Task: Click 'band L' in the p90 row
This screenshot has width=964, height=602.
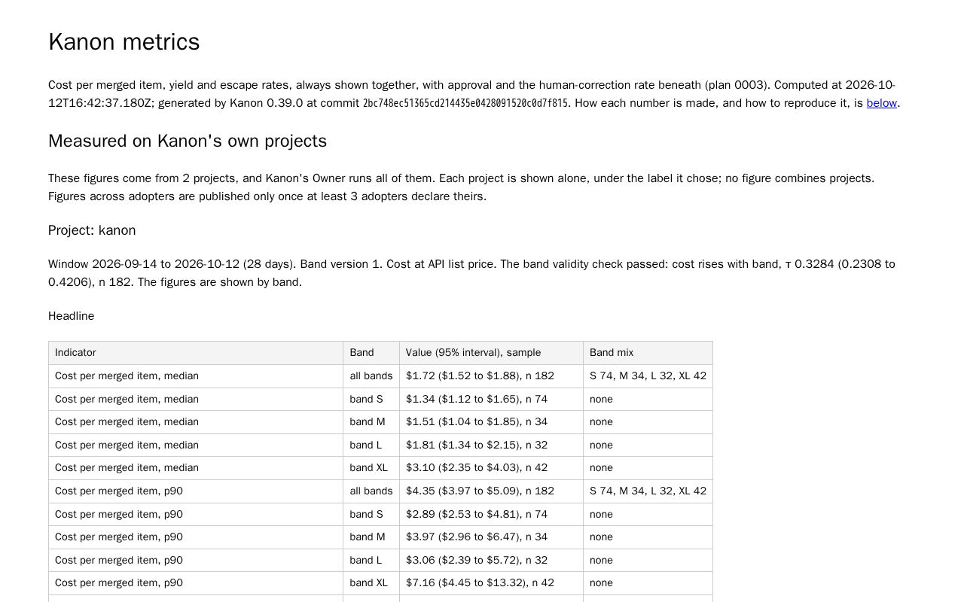Action: point(371,561)
